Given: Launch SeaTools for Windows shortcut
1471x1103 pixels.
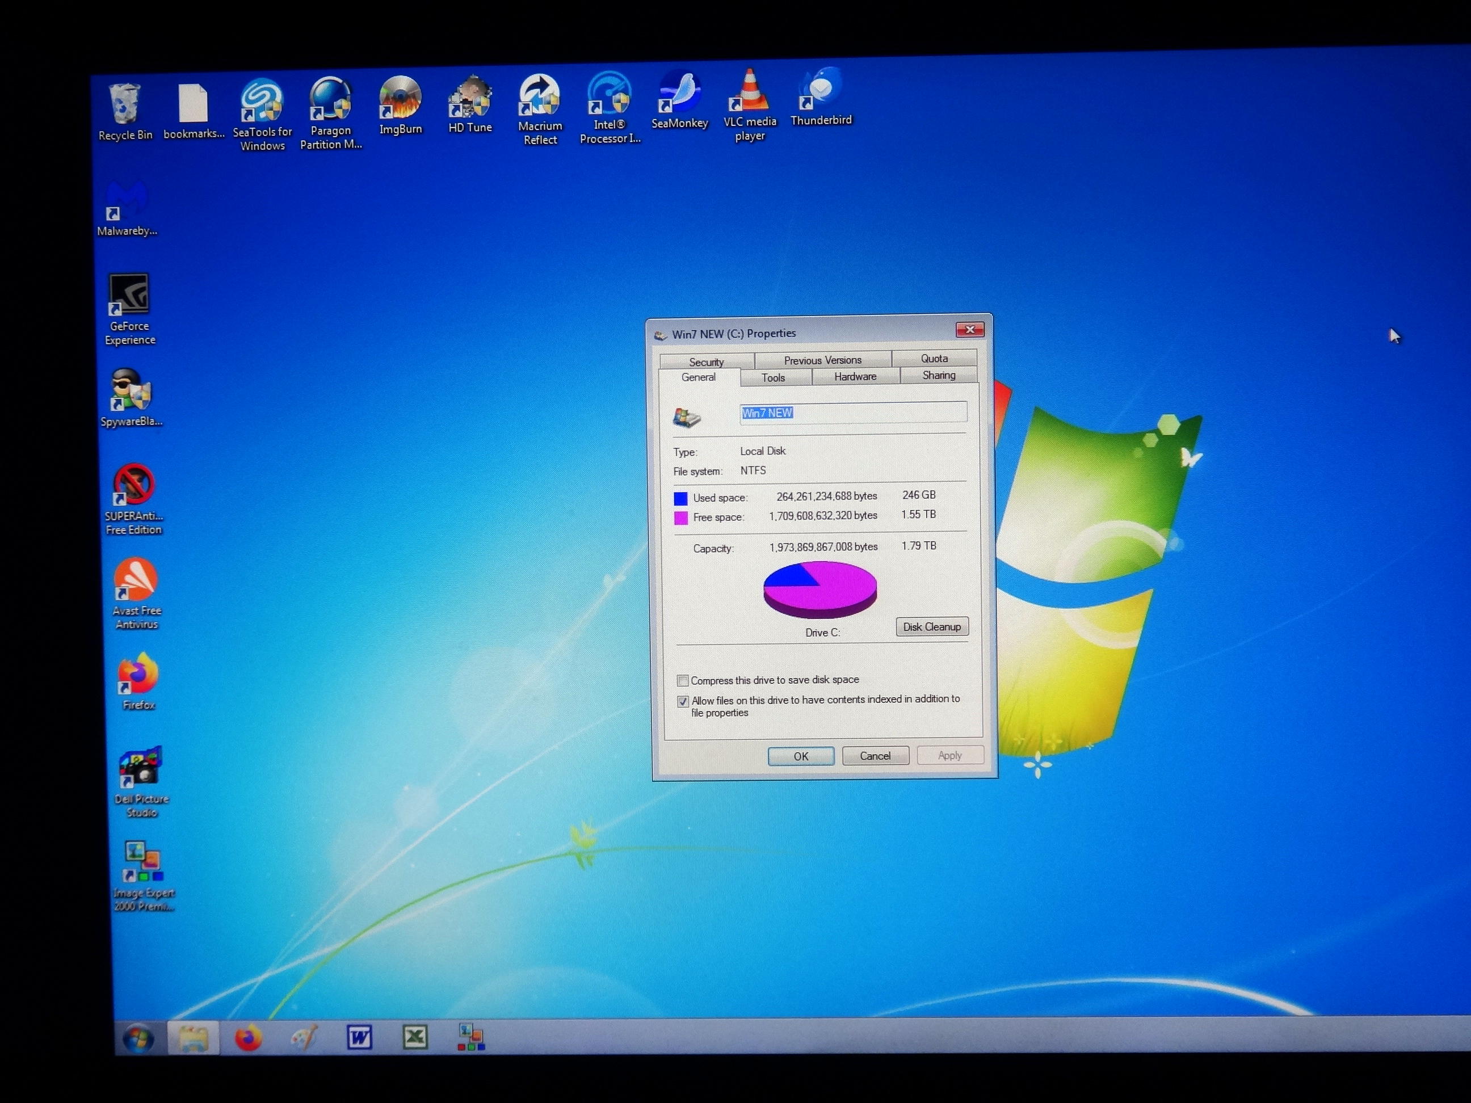Looking at the screenshot, I should point(262,115).
